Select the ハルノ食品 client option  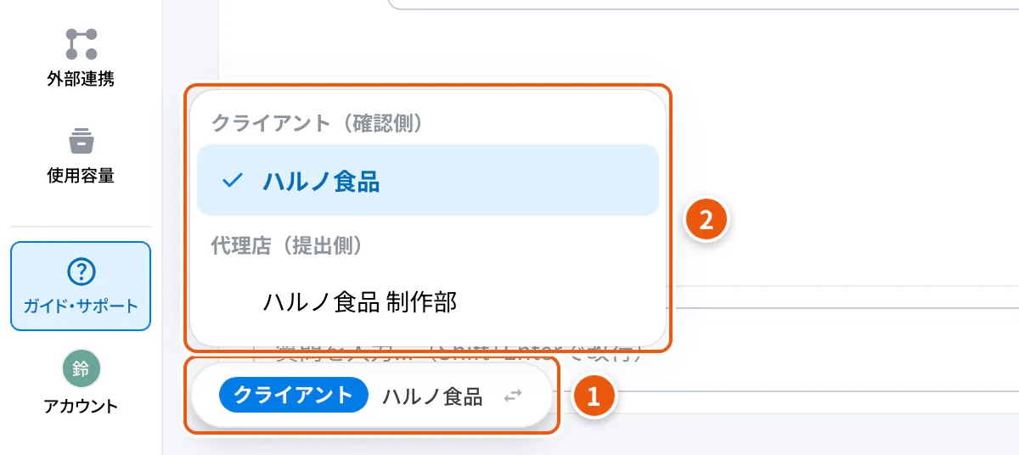click(x=428, y=180)
